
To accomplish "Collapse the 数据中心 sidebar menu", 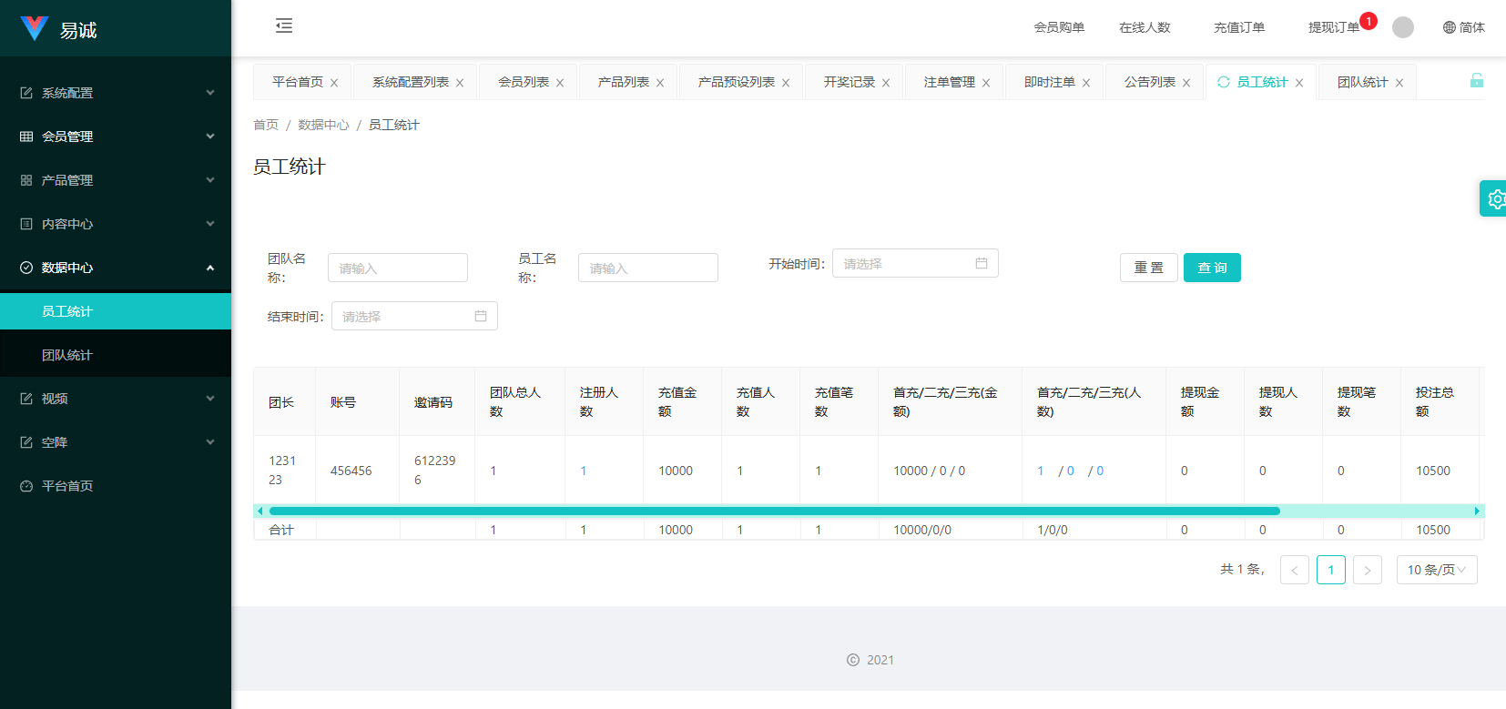I will tap(116, 268).
